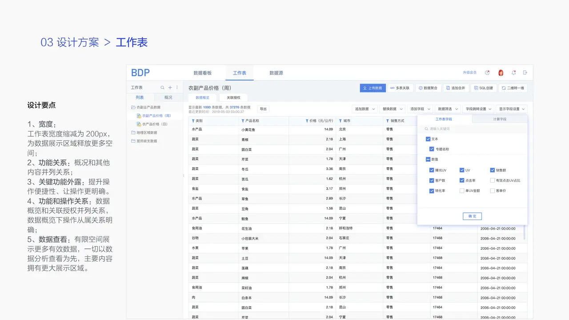
Task: Select the 工作表 top tab
Action: (x=240, y=73)
